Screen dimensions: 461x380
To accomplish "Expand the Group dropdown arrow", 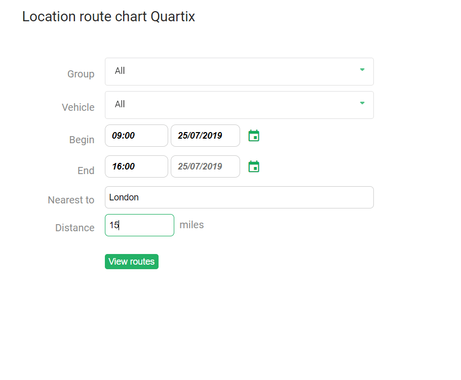I will 362,70.
